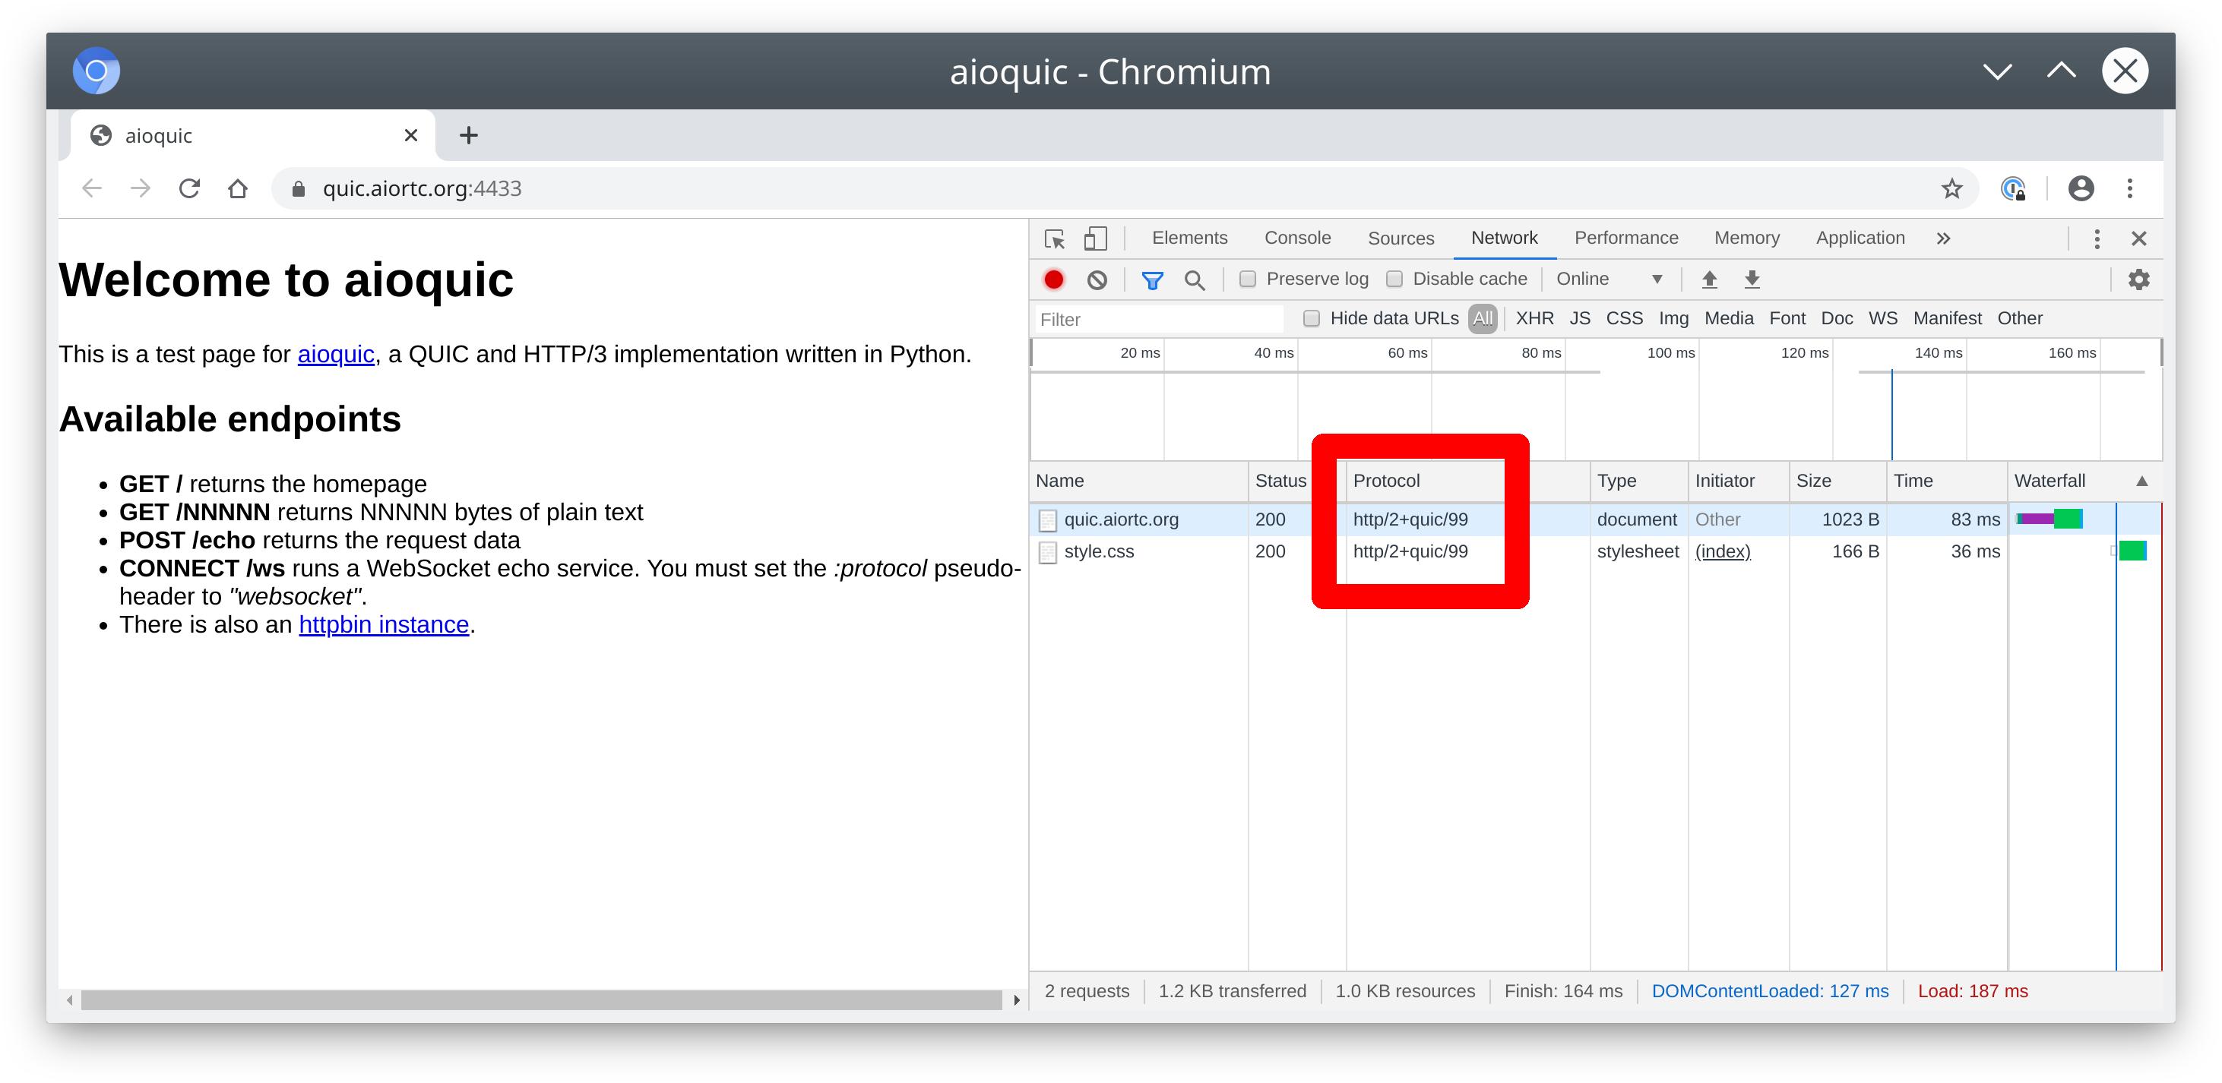This screenshot has height=1083, width=2222.
Task: Enable the Disable cache checkbox
Action: (1394, 279)
